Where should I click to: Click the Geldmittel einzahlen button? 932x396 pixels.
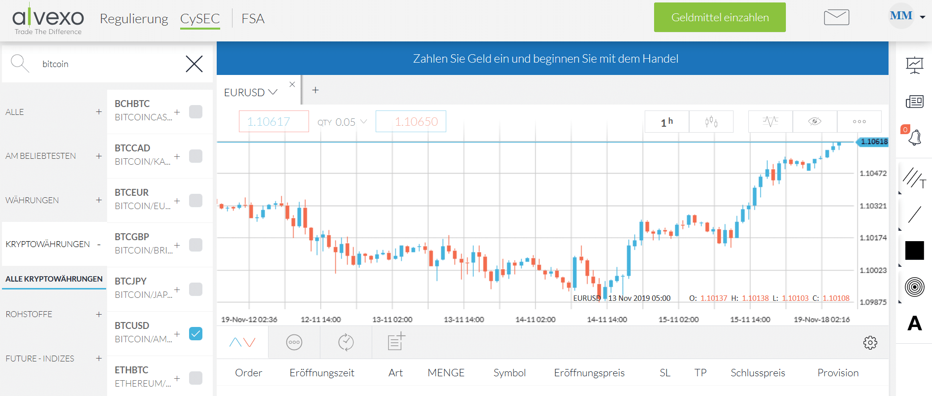[x=719, y=18]
